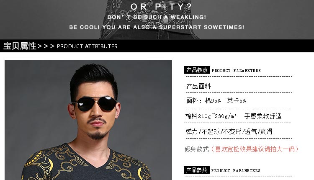Click the 弹力/不起球/不变形/透气/爽滑 line
The image size is (314, 180).
[229, 131]
